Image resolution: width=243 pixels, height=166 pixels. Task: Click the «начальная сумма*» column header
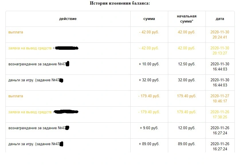(187, 19)
